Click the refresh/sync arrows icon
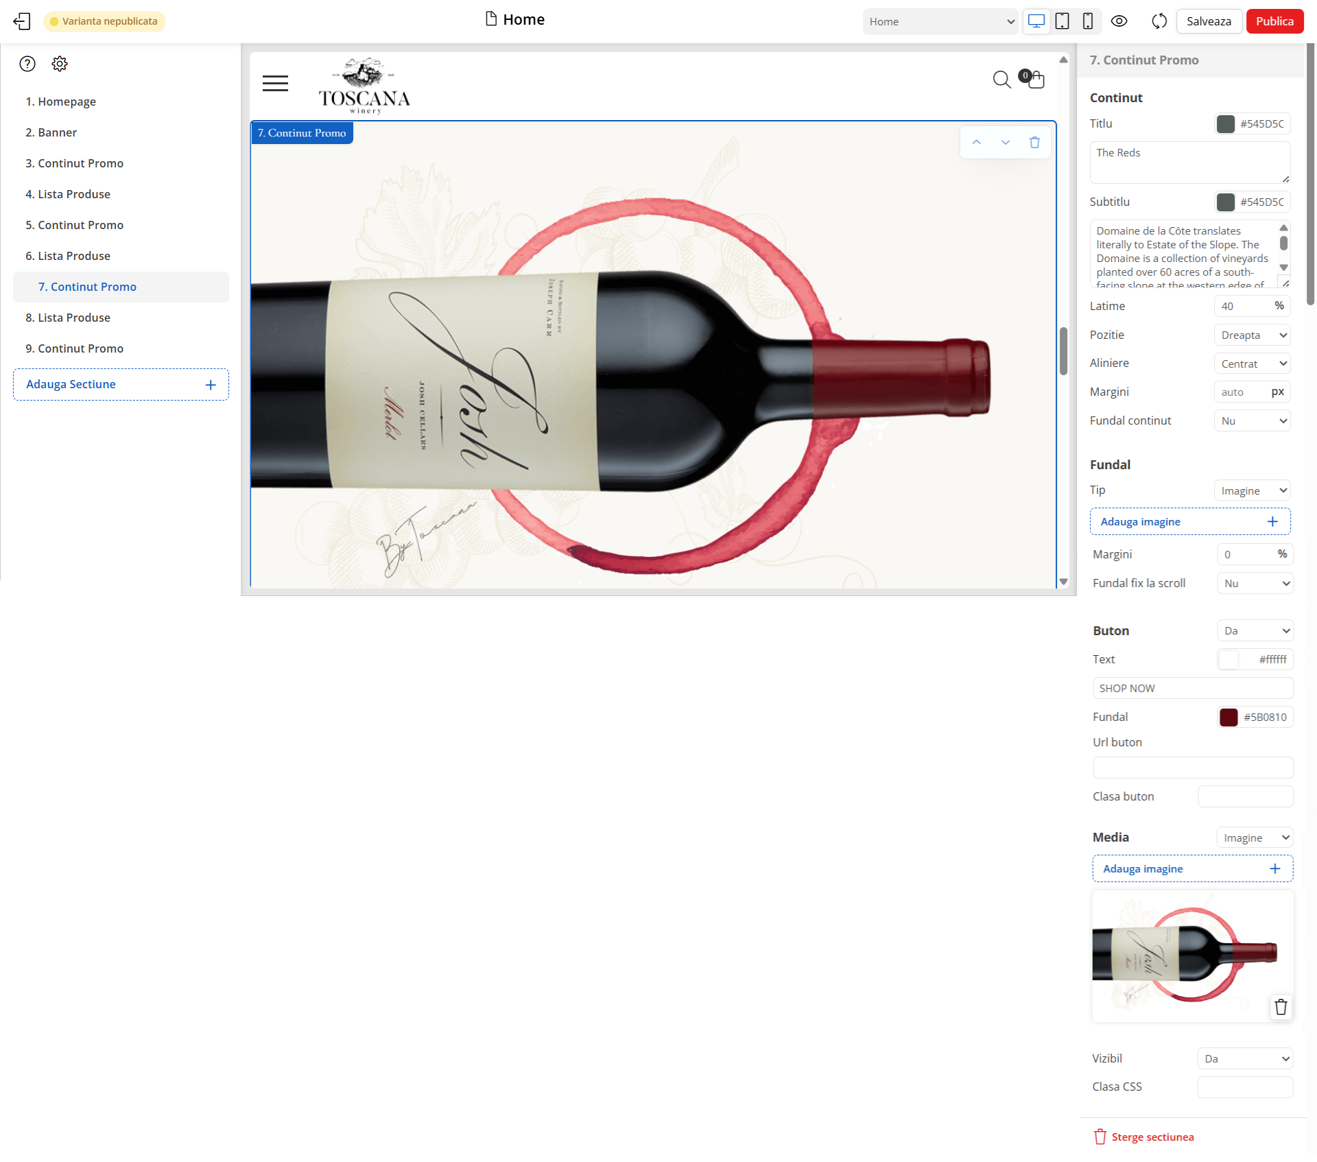This screenshot has height=1162, width=1317. (1159, 21)
